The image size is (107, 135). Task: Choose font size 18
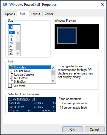(x=12, y=40)
